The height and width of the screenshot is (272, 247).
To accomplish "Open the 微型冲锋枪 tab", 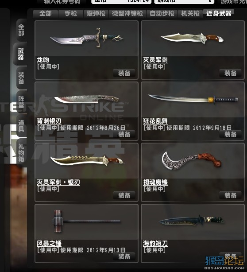I will (x=127, y=13).
